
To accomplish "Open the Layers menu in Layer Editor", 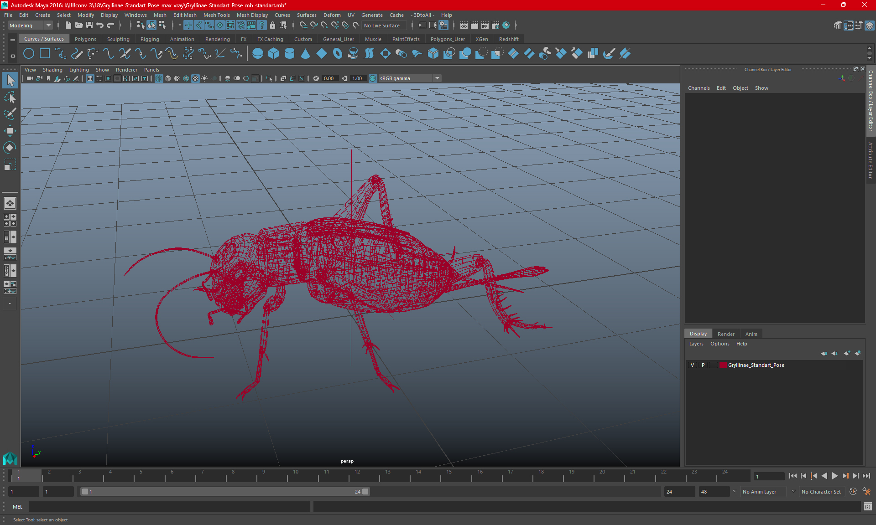I will tap(696, 344).
